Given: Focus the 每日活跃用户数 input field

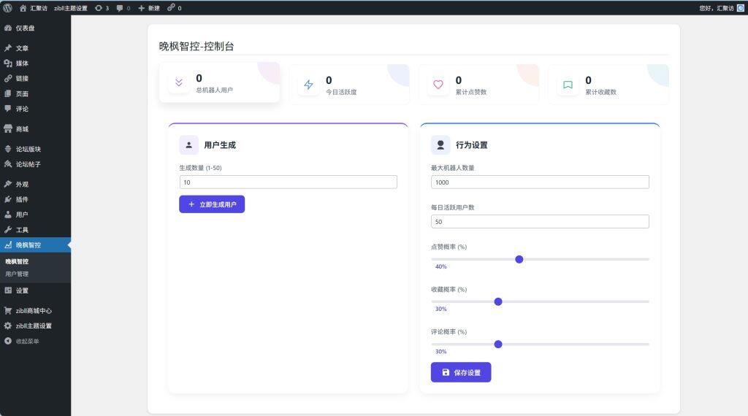Looking at the screenshot, I should pyautogui.click(x=540, y=222).
